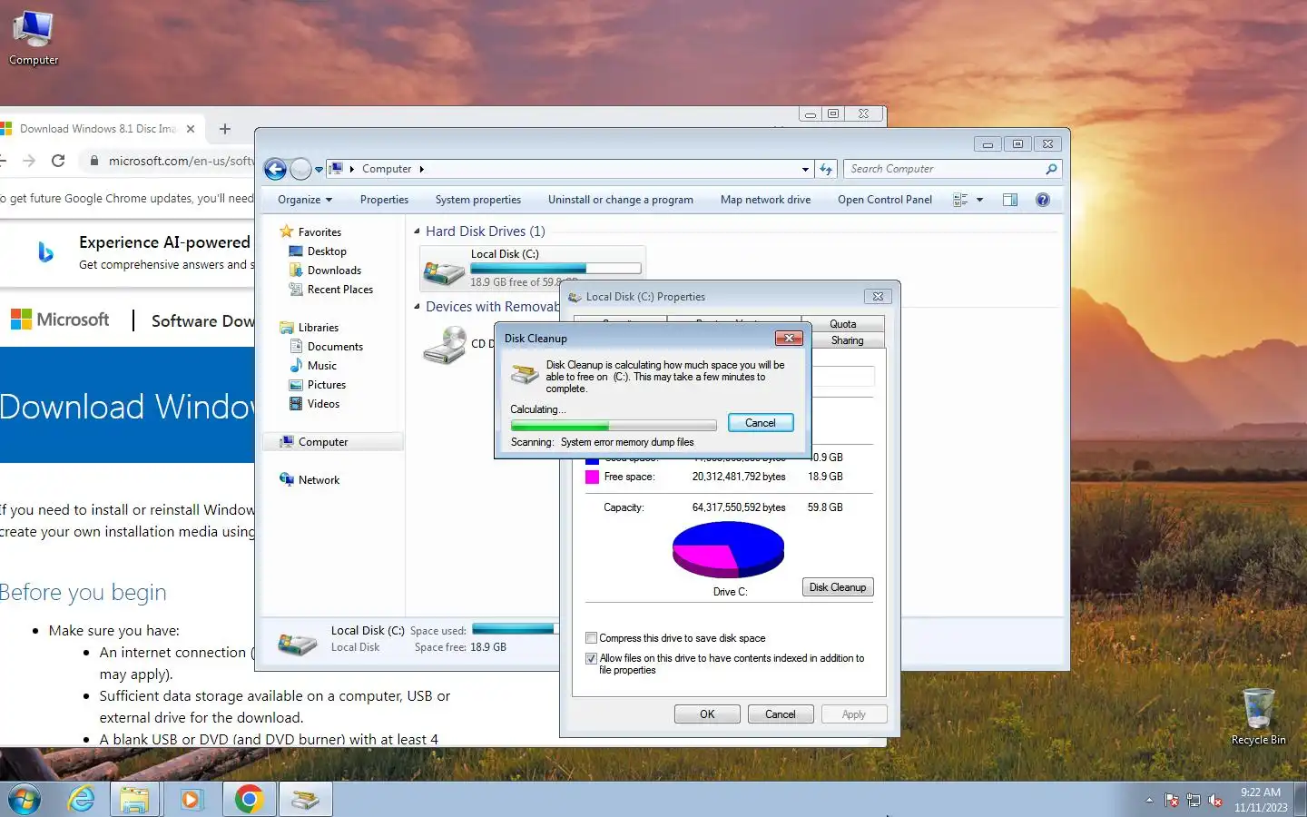1307x817 pixels.
Task: Click the Microsoft logo in Chrome page
Action: click(x=60, y=320)
